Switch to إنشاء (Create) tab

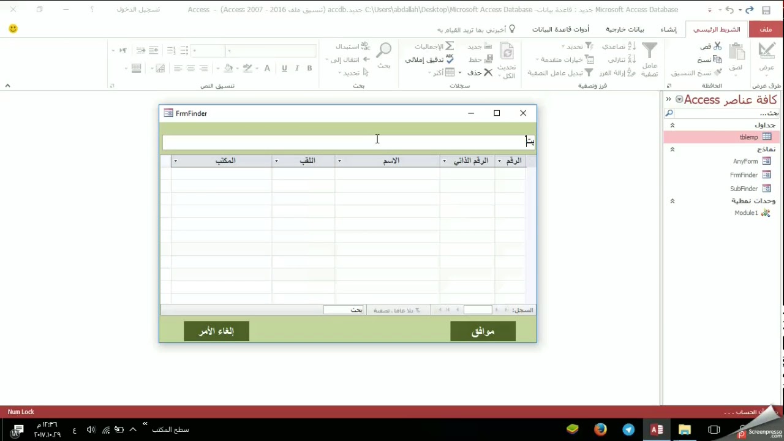(x=668, y=29)
